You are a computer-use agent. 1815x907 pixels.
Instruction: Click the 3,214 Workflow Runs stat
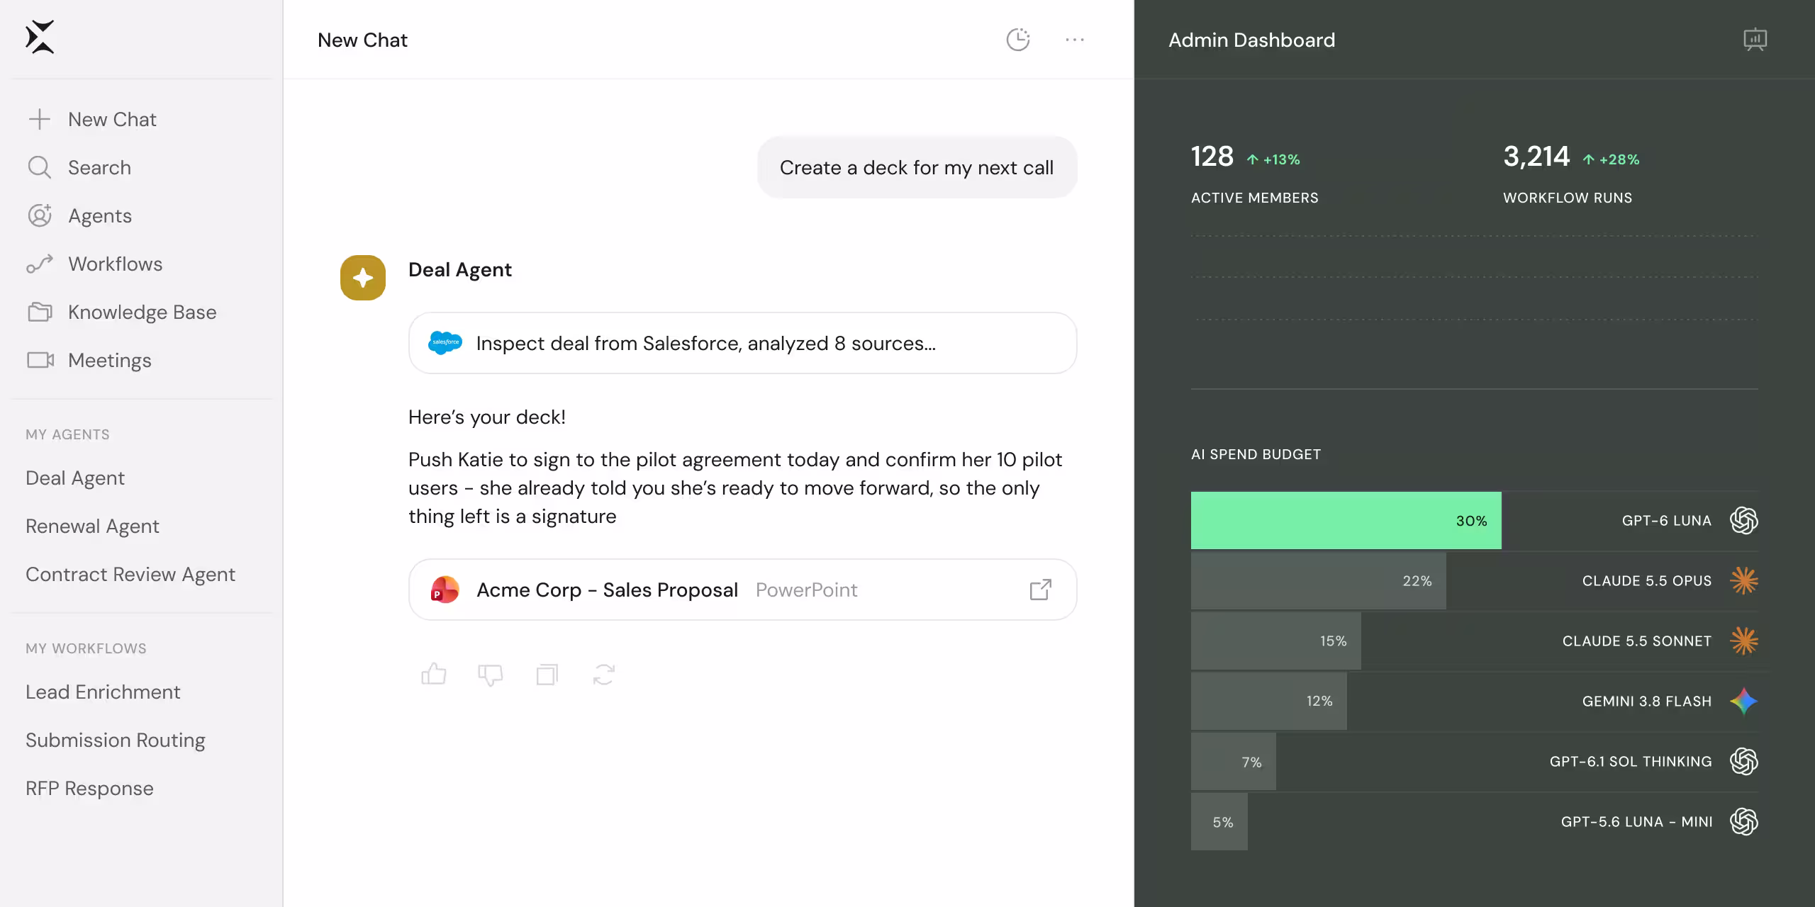1571,174
